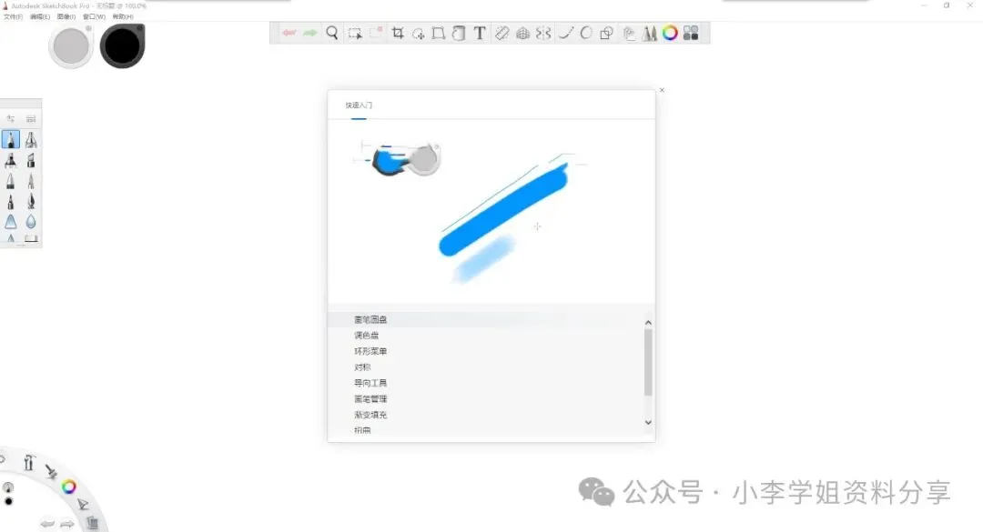The width and height of the screenshot is (983, 532).
Task: Choose the Quick Transform tool
Action: click(x=376, y=34)
